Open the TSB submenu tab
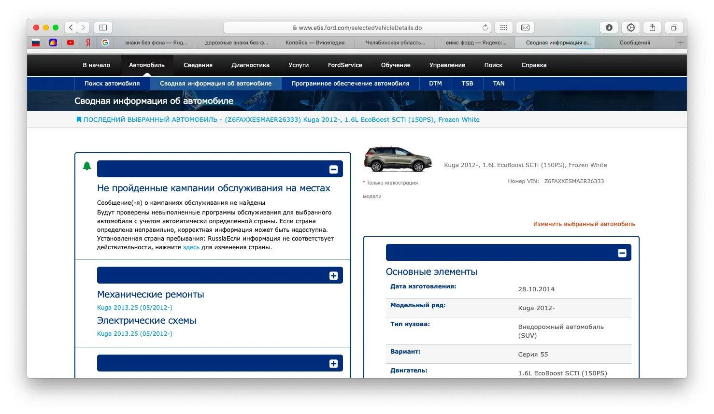 tap(467, 84)
